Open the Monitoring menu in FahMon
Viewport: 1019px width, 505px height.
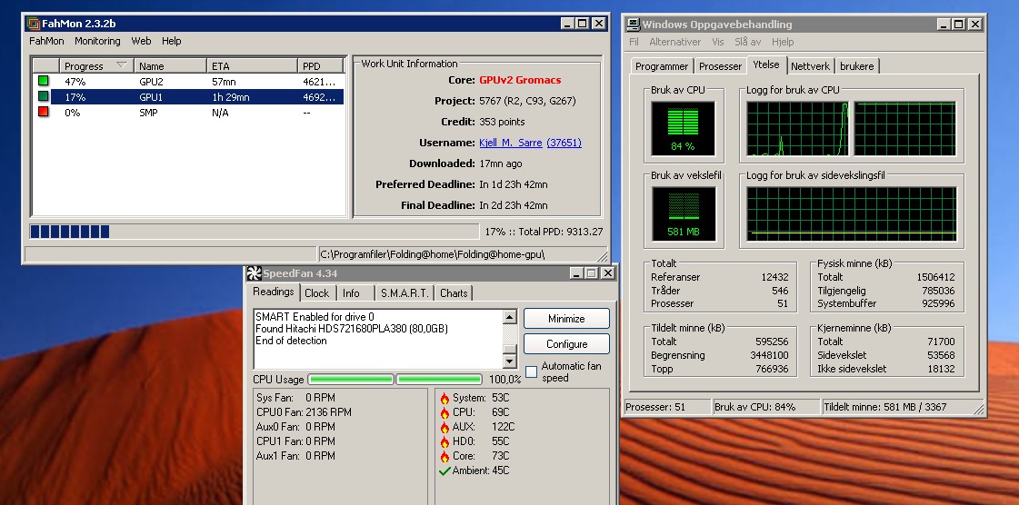pyautogui.click(x=97, y=41)
